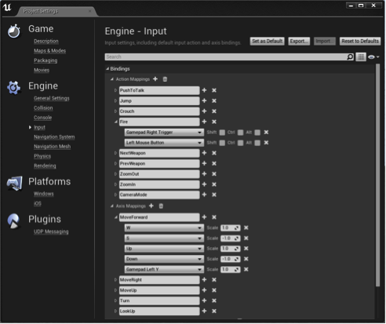This screenshot has width=386, height=324.
Task: Open Navigation Mesh settings
Action: tap(52, 147)
